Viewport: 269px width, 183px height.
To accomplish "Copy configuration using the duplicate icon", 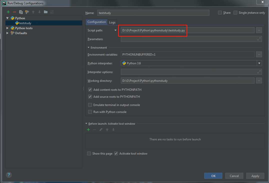I will tap(21, 12).
